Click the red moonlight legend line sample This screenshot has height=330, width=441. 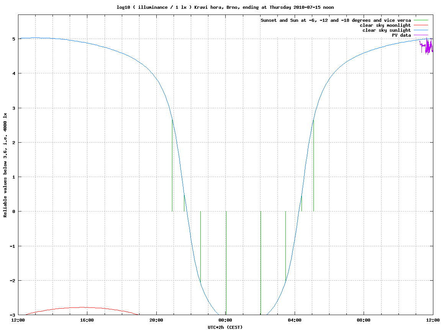421,25
